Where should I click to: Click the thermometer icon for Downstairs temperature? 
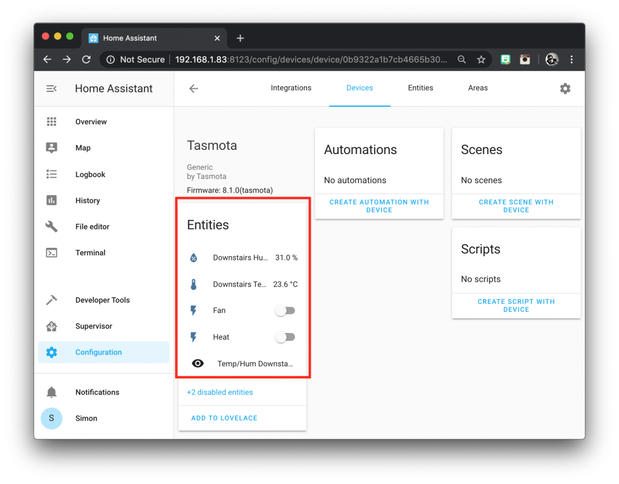[x=193, y=284]
